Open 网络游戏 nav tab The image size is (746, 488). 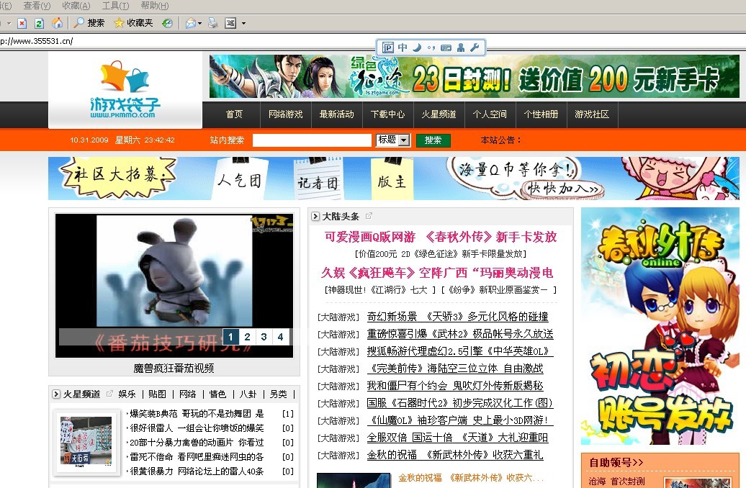[x=285, y=114]
